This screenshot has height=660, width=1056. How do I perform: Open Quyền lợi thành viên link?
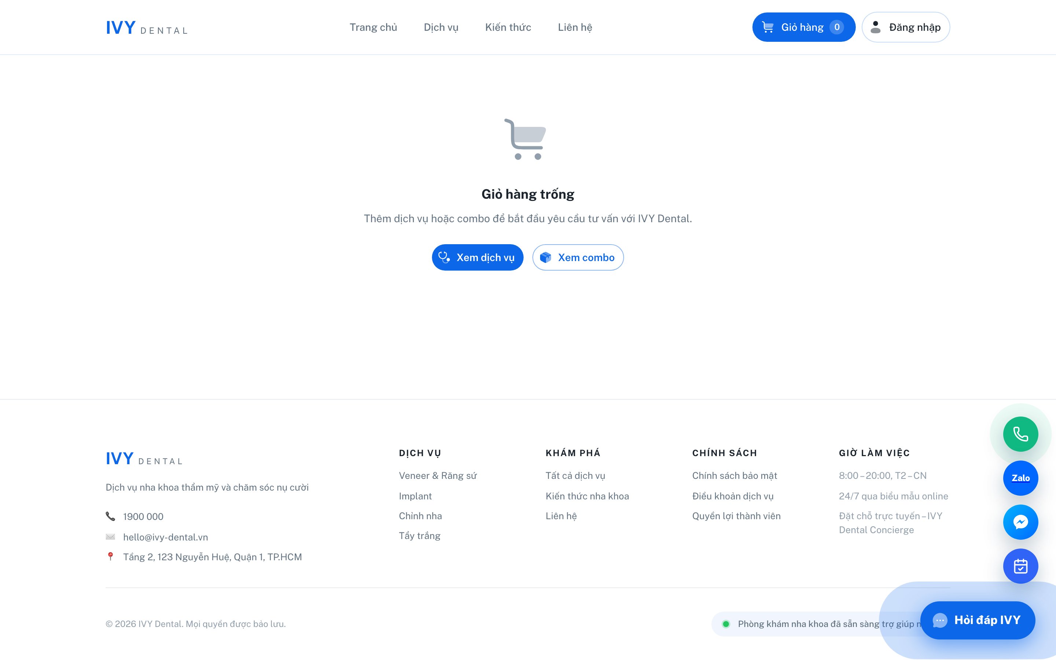[736, 516]
